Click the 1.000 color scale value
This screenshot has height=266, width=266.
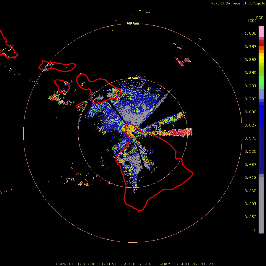250,33
